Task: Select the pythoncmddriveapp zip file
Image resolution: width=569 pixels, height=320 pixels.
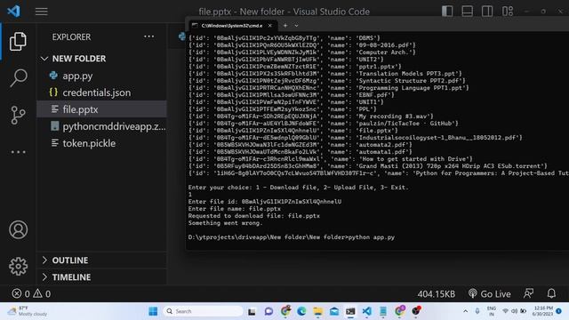Action: point(102,126)
